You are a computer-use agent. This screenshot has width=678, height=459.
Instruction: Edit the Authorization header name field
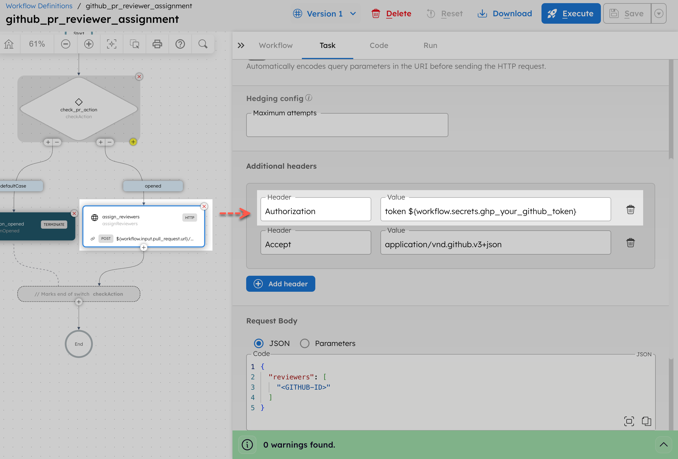coord(316,210)
